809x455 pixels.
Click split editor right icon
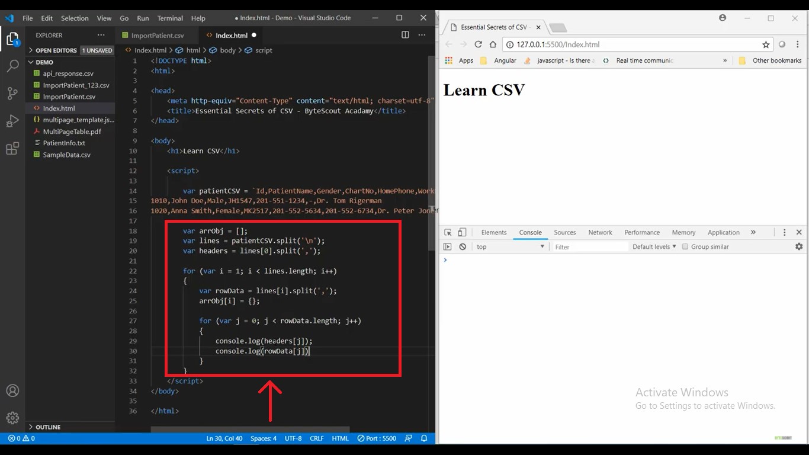pos(405,35)
